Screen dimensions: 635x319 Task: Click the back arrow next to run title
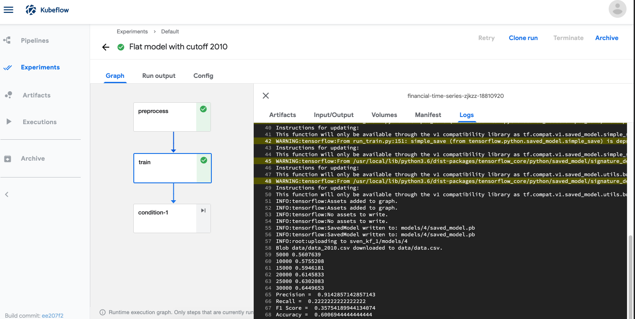(x=105, y=47)
